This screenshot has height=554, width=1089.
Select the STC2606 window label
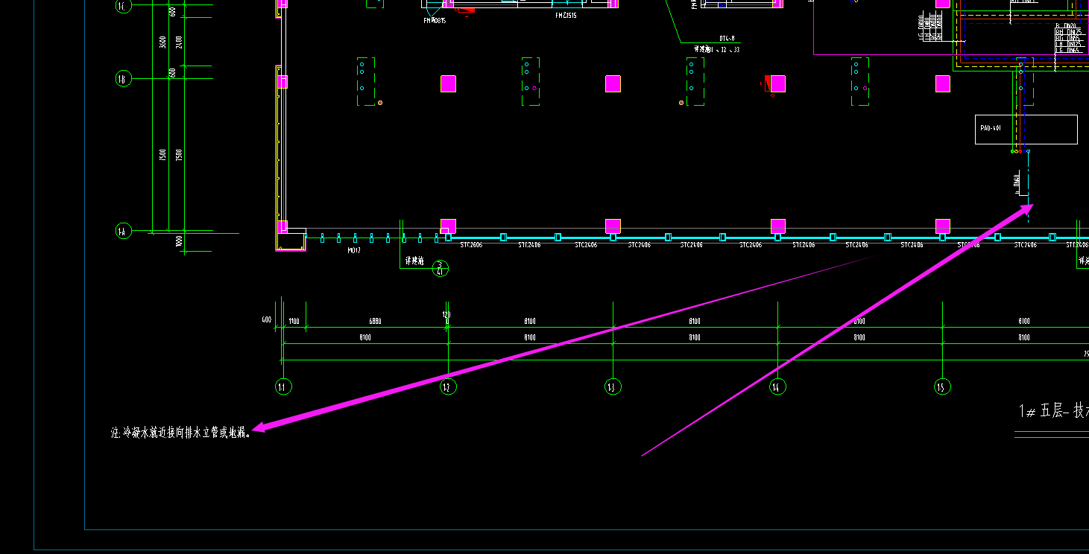pos(471,244)
